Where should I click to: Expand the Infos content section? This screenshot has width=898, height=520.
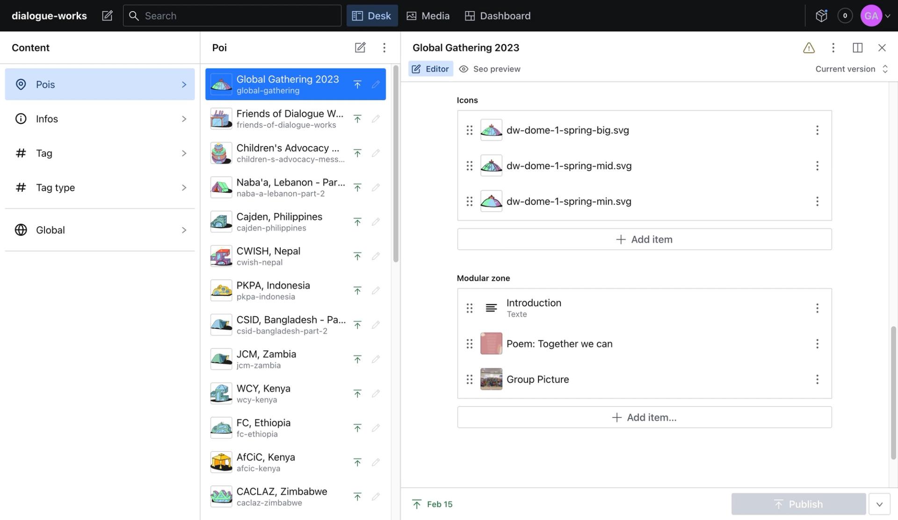click(x=100, y=119)
